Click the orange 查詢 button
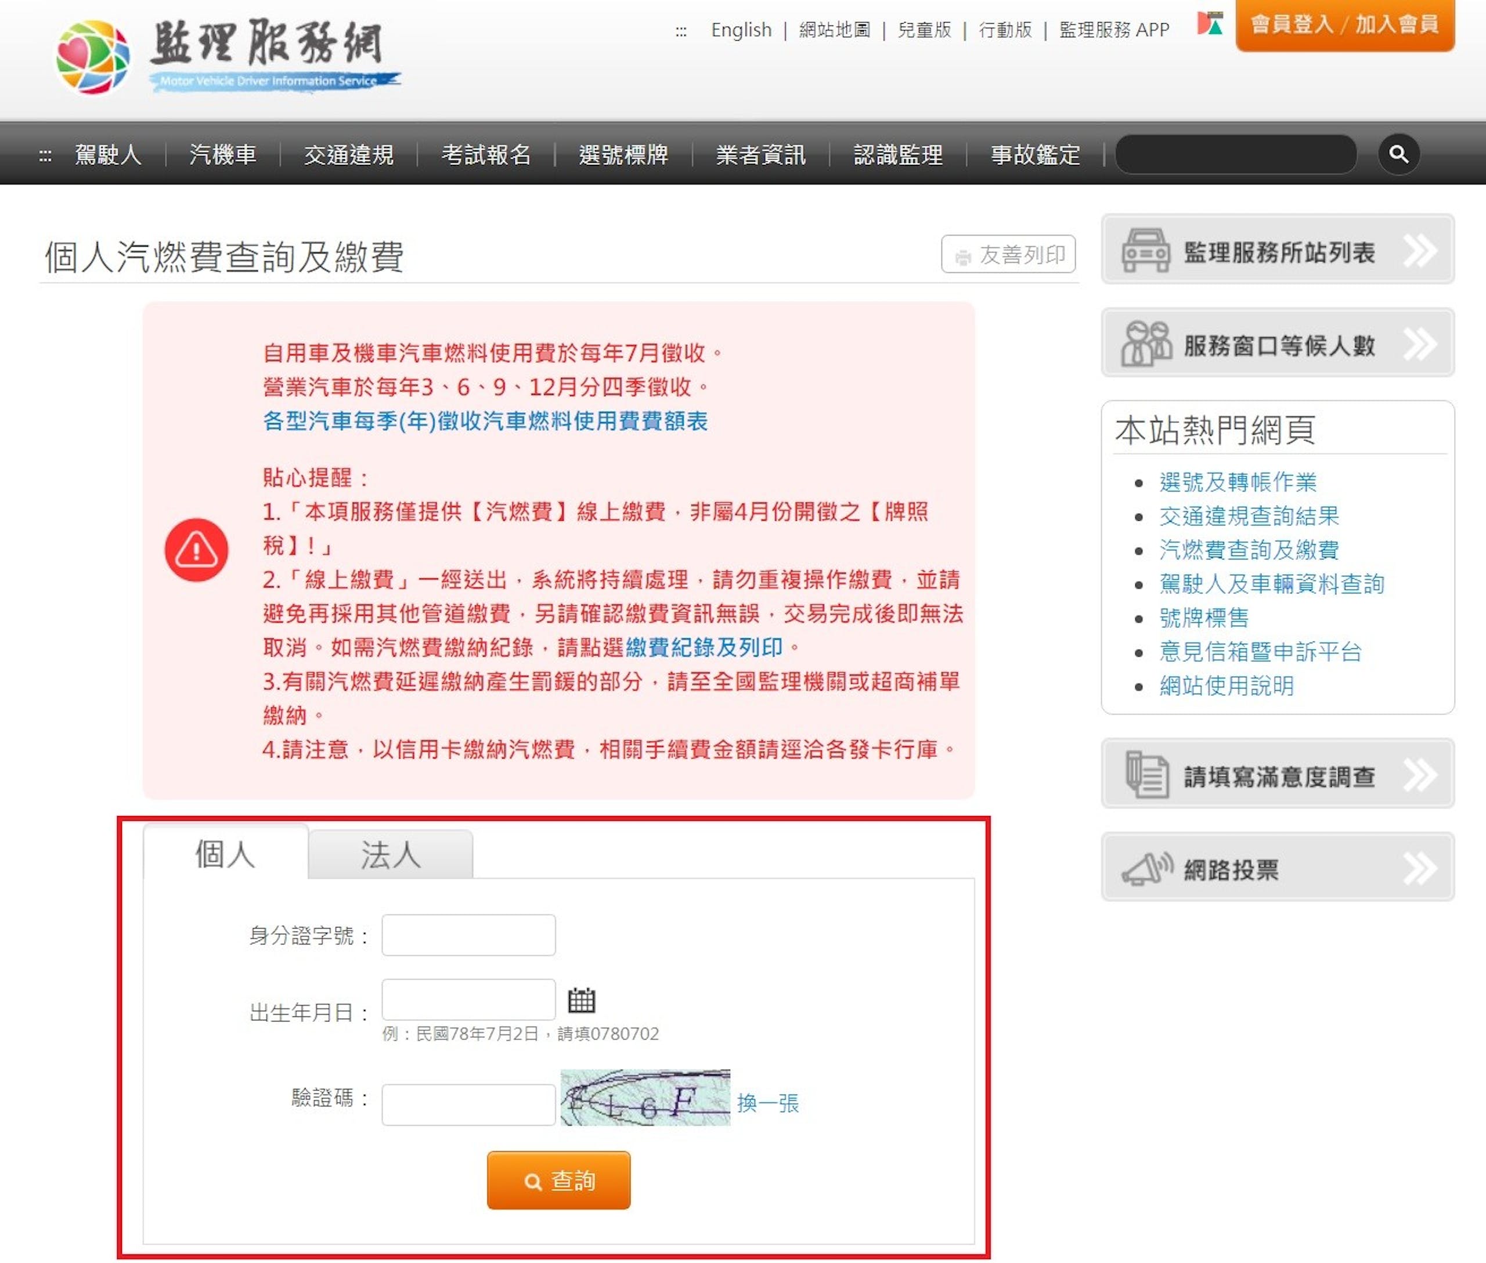The image size is (1486, 1263). (558, 1180)
